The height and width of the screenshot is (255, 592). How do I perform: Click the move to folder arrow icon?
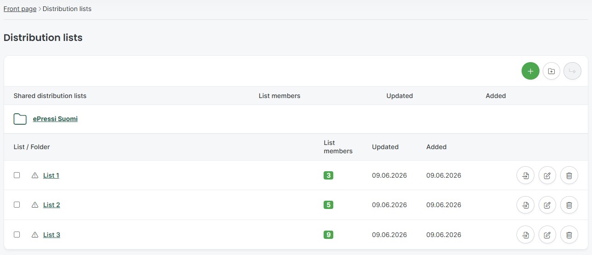click(x=573, y=71)
